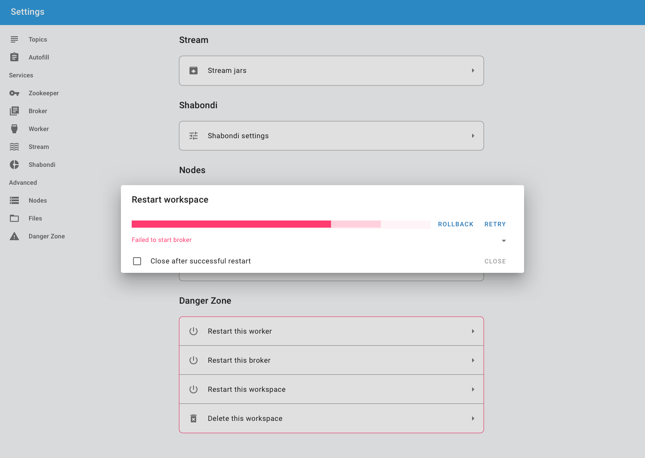
Task: Select Stream in the sidebar
Action: pyautogui.click(x=39, y=147)
